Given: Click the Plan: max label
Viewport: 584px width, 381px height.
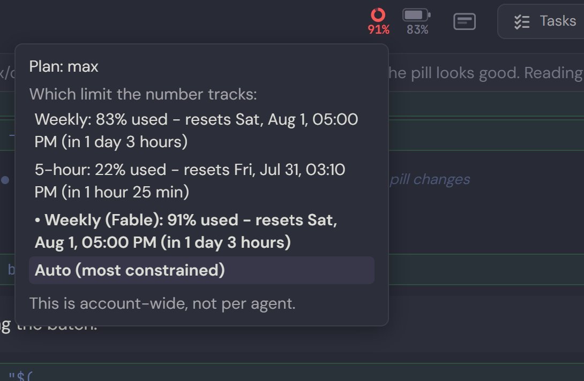Looking at the screenshot, I should click(64, 66).
